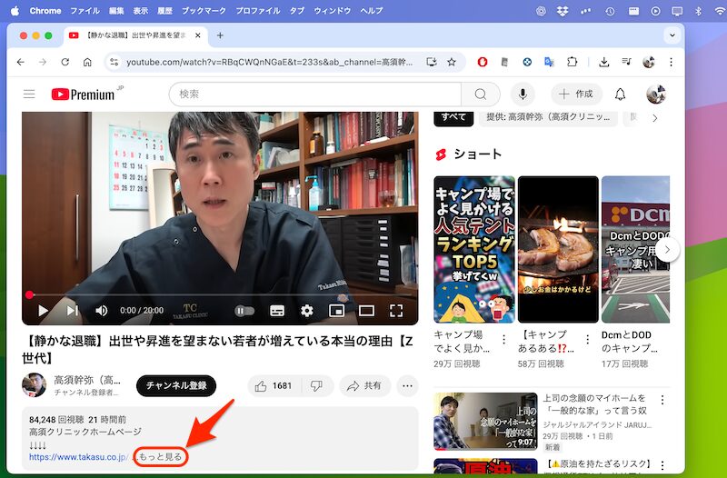The width and height of the screenshot is (727, 478).
Task: Open tab search dropdown arrow
Action: 672,35
